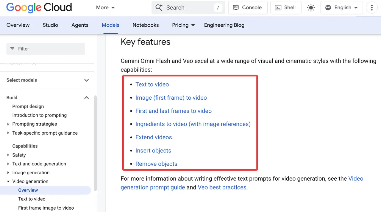Select the Models tab
Screen dimensions: 381x212
(110, 25)
